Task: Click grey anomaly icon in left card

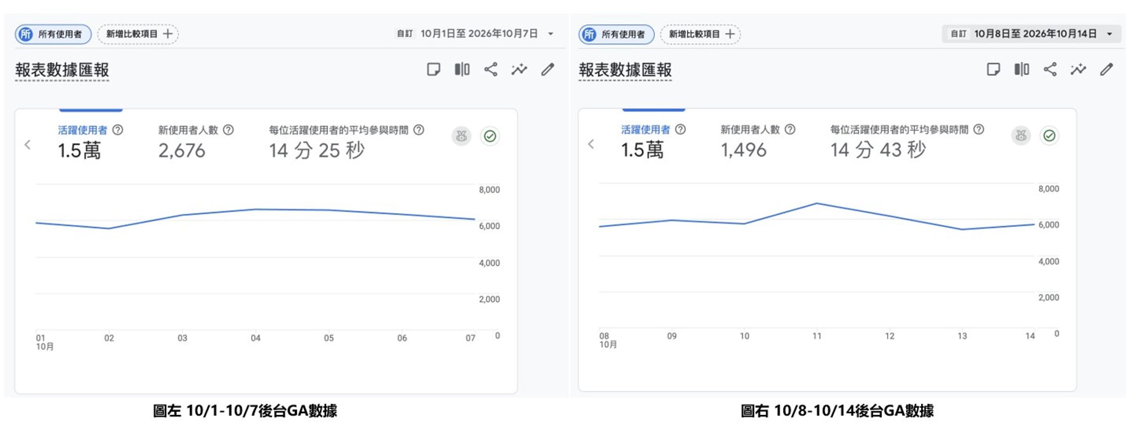Action: [462, 136]
